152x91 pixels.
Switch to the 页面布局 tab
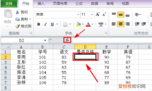tap(60, 4)
